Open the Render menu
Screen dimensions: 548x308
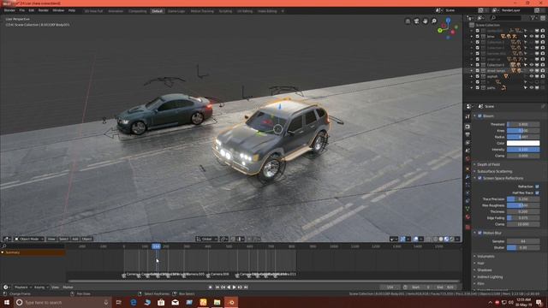click(x=44, y=10)
